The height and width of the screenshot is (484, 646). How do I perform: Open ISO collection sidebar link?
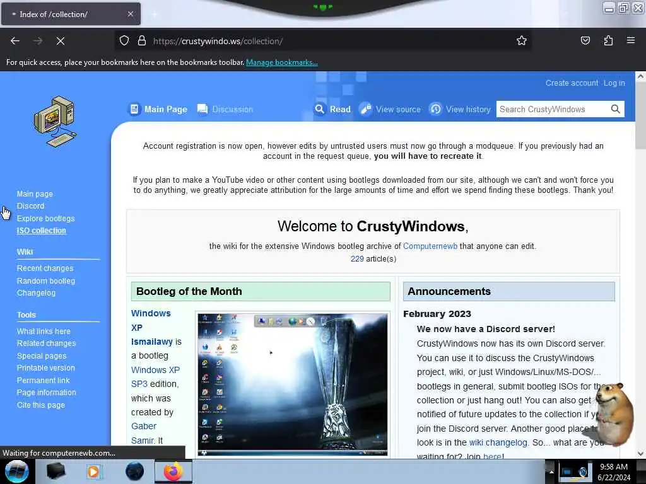tap(41, 231)
